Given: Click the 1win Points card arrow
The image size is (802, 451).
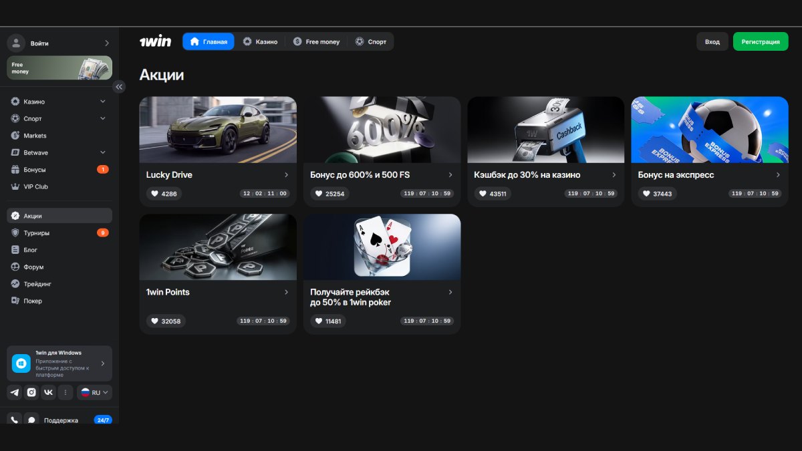Looking at the screenshot, I should pos(286,292).
